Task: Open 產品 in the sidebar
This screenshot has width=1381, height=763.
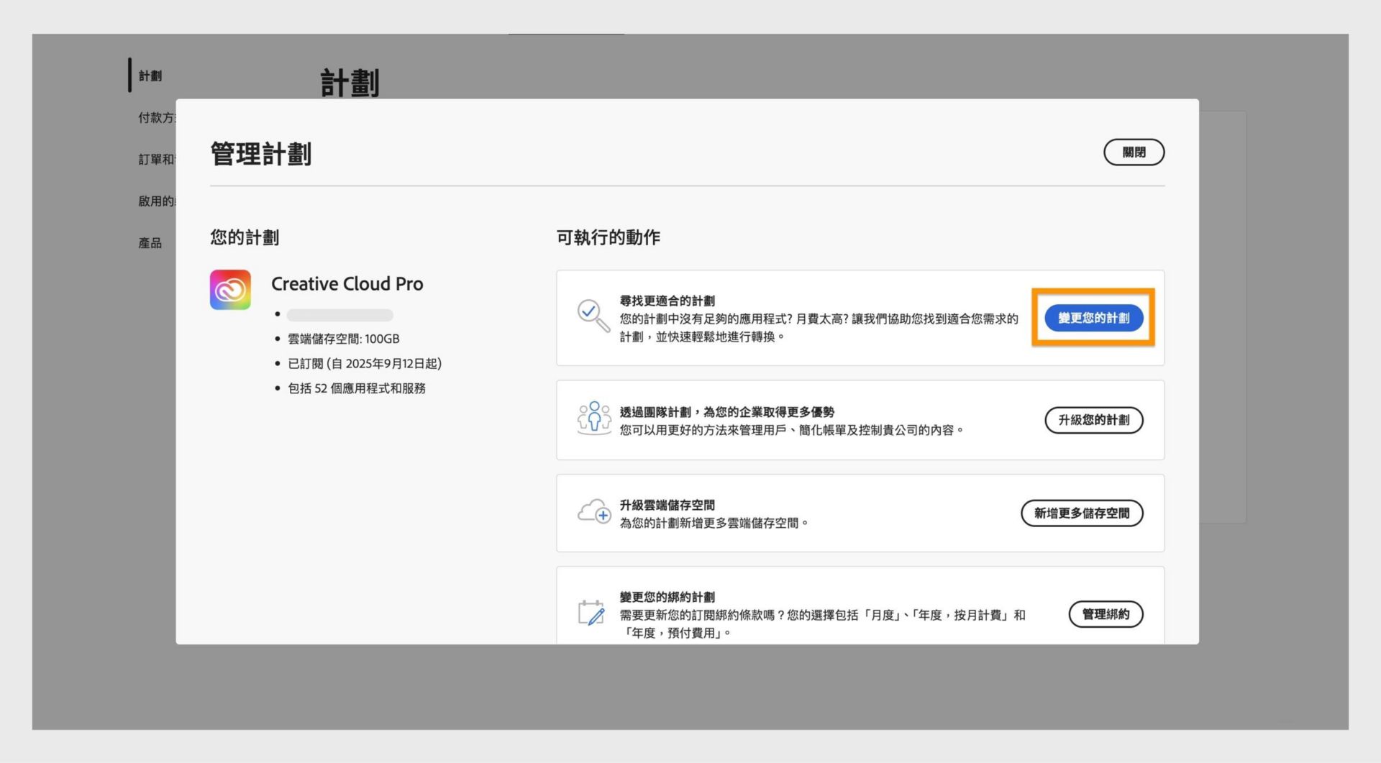Action: tap(149, 243)
